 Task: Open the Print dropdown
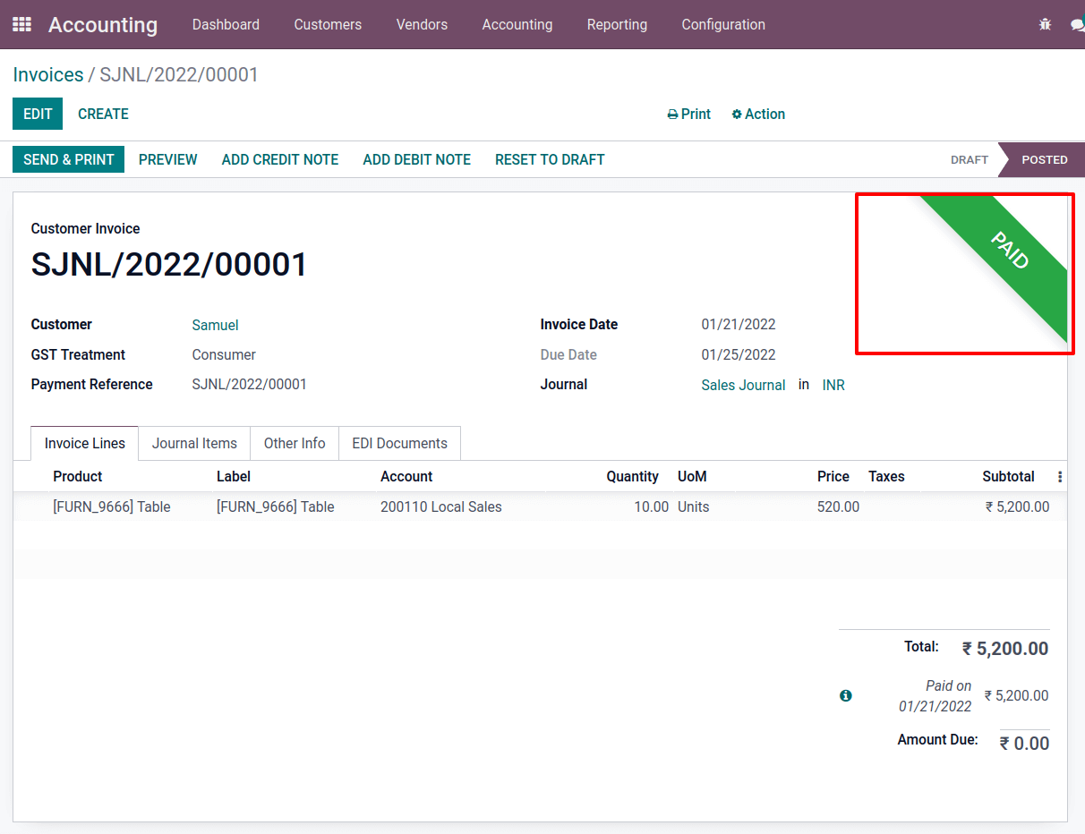[x=688, y=114]
